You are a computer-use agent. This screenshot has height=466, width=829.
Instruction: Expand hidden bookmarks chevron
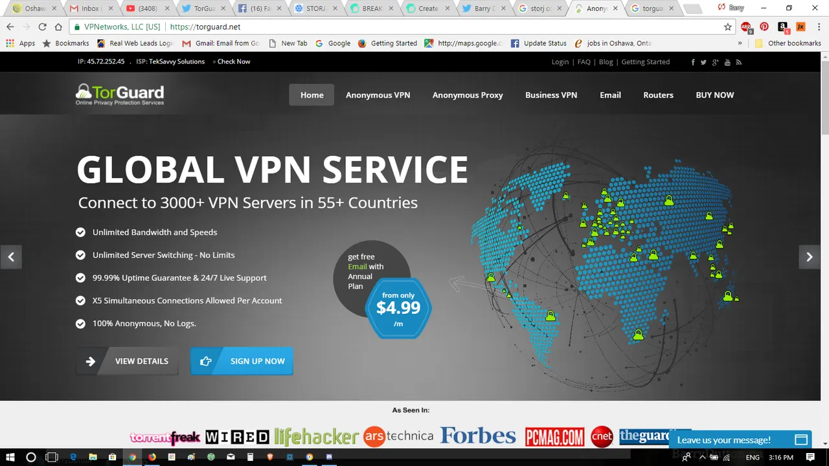pyautogui.click(x=740, y=43)
